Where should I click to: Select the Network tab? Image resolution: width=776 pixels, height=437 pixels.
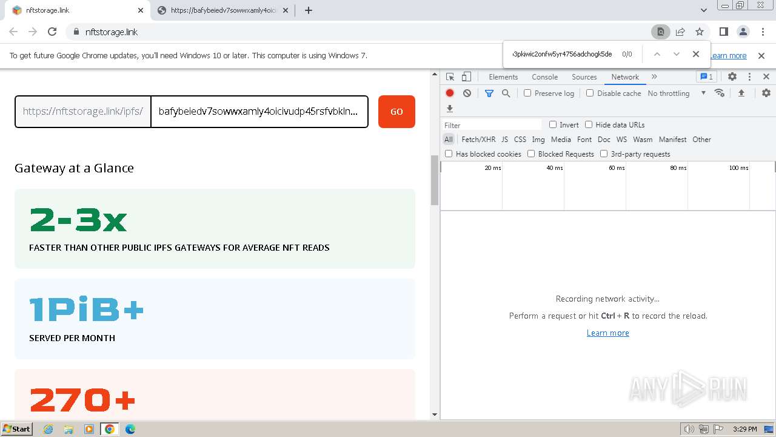625,77
